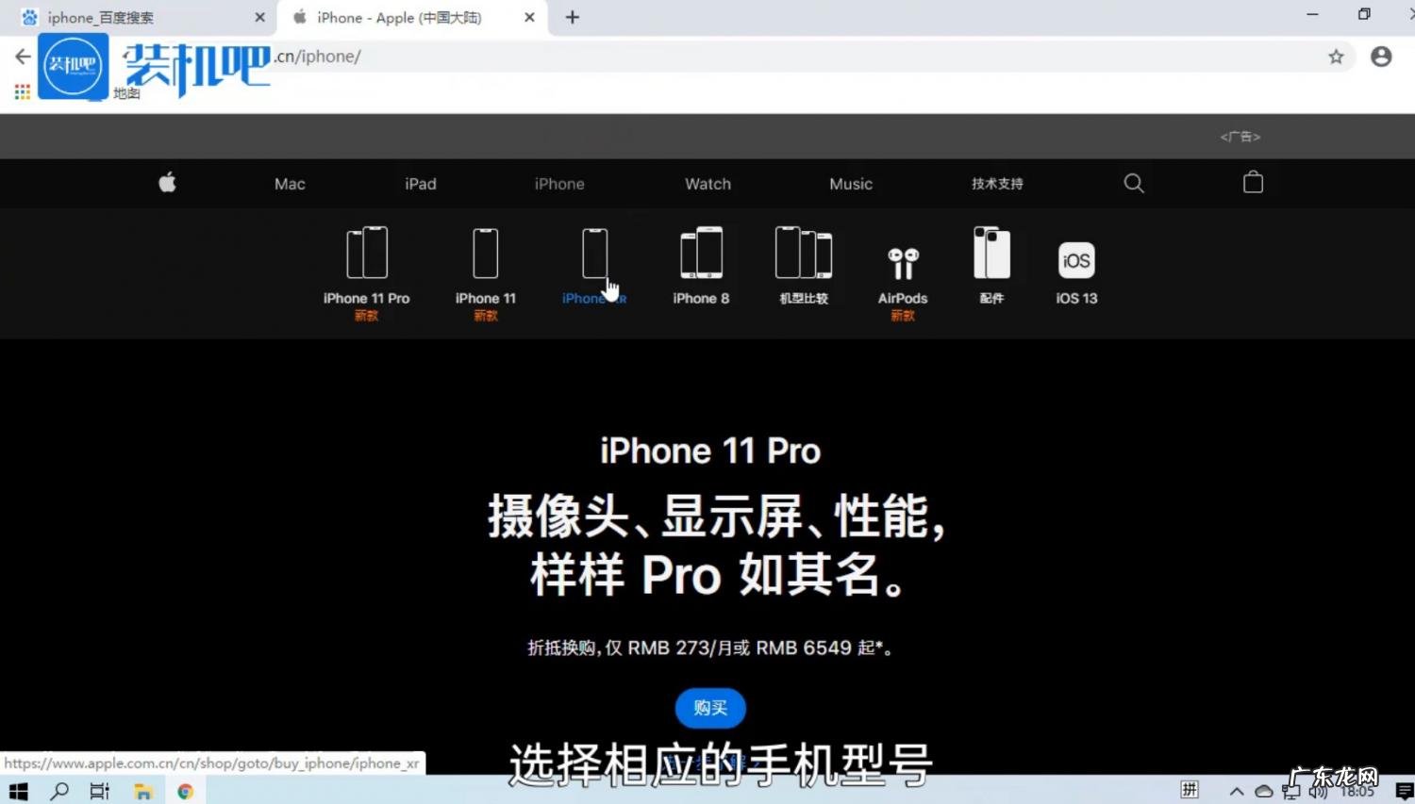Expand hidden icons in the system tray
Viewport: 1415px width, 804px height.
1235,791
